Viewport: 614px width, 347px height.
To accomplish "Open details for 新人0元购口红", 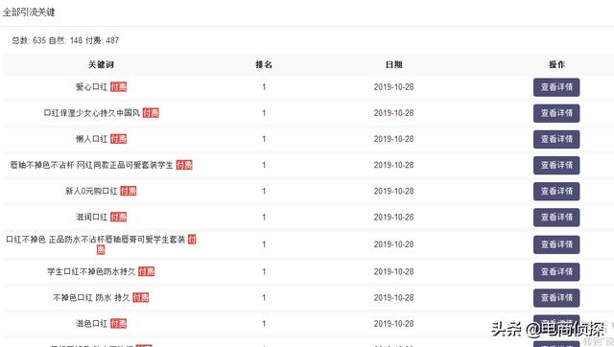I will coord(556,192).
